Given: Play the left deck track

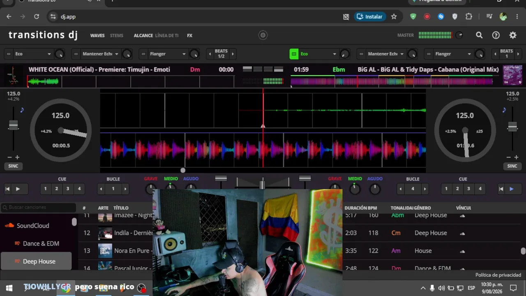Looking at the screenshot, I should pyautogui.click(x=18, y=189).
